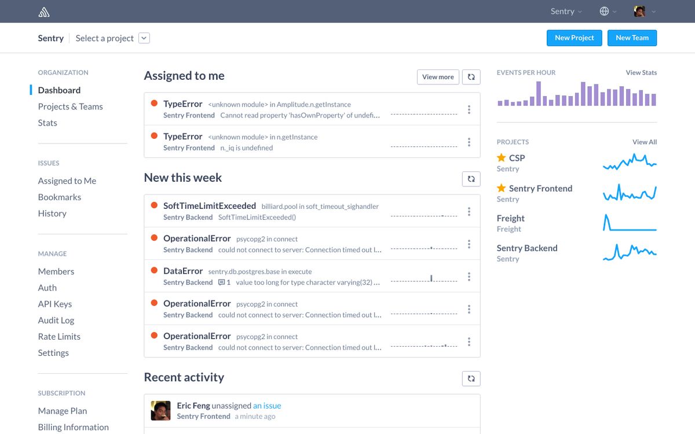This screenshot has width=695, height=434.
Task: Click the Sentry logo in the top navigation
Action: coord(44,11)
